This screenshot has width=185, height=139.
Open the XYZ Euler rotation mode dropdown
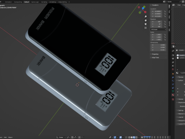coord(158,29)
